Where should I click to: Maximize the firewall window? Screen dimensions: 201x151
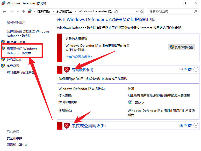coord(184,3)
